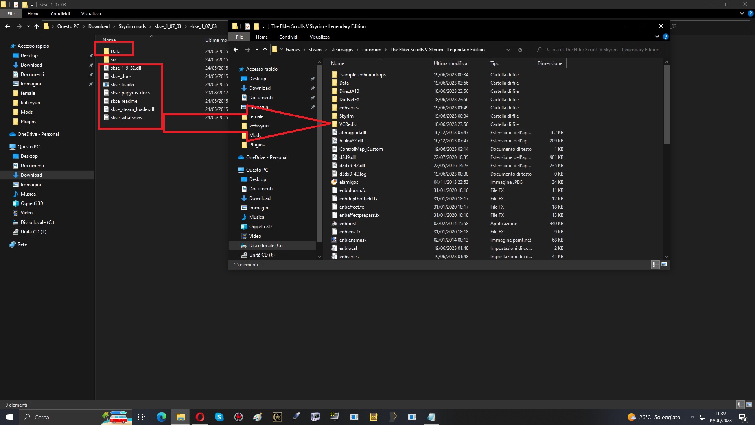The height and width of the screenshot is (425, 755).
Task: Expand the ribbon in the Skyrim window
Action: [657, 37]
